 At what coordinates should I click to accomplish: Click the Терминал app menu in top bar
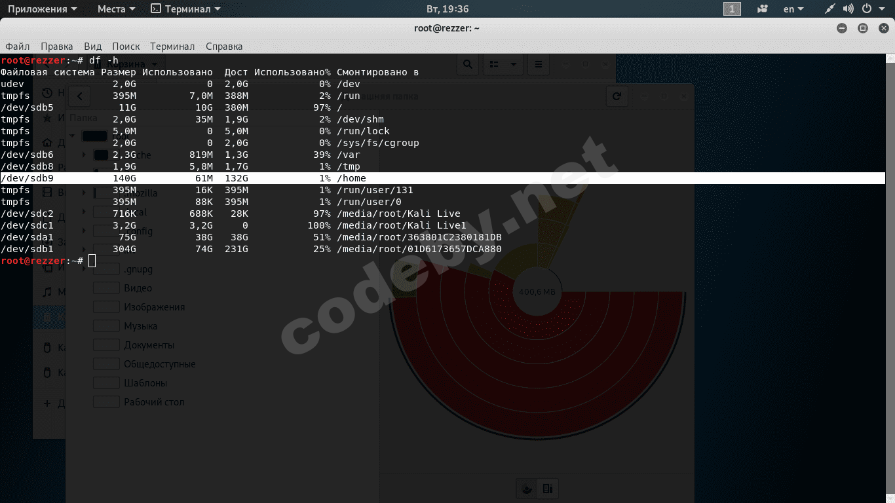(185, 9)
